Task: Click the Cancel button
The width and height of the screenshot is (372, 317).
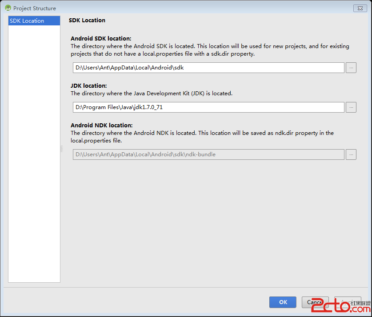Action: 315,302
